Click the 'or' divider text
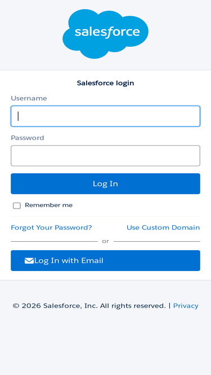The width and height of the screenshot is (211, 375). tap(106, 241)
